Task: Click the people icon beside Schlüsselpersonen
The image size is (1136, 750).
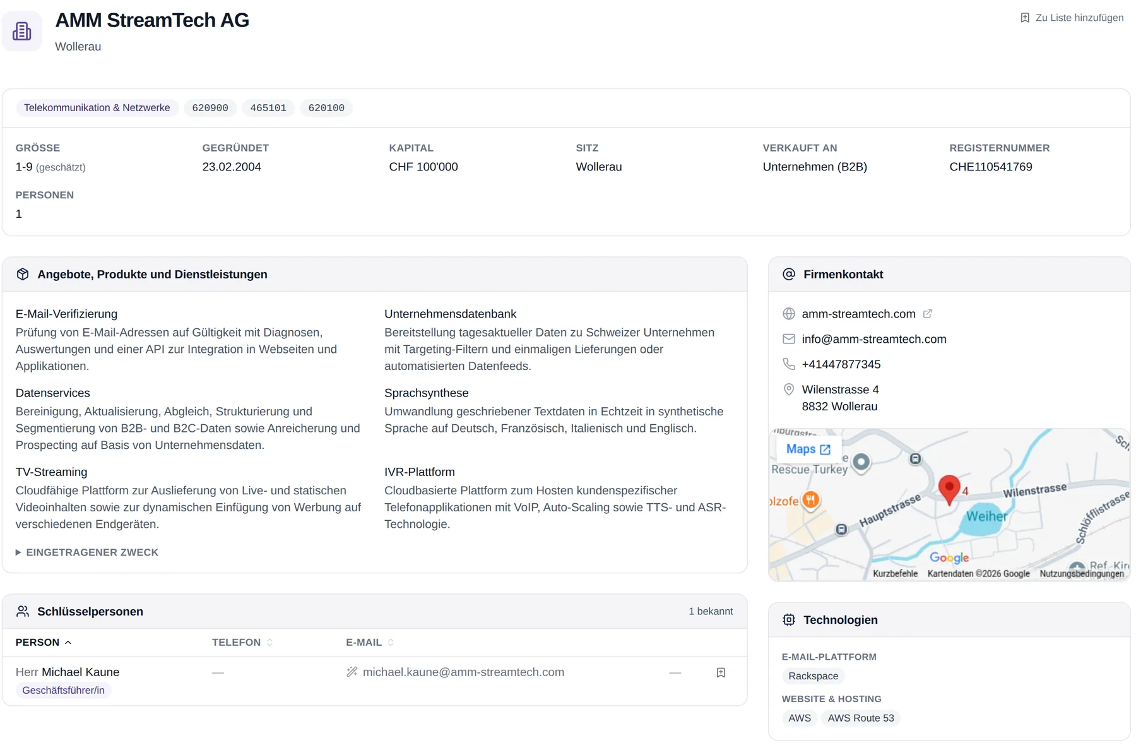Action: pos(23,611)
